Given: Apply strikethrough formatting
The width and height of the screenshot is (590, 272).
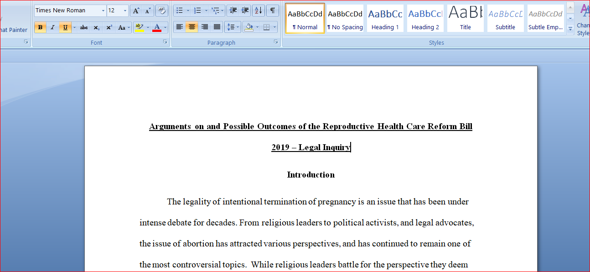Looking at the screenshot, I should click(84, 27).
